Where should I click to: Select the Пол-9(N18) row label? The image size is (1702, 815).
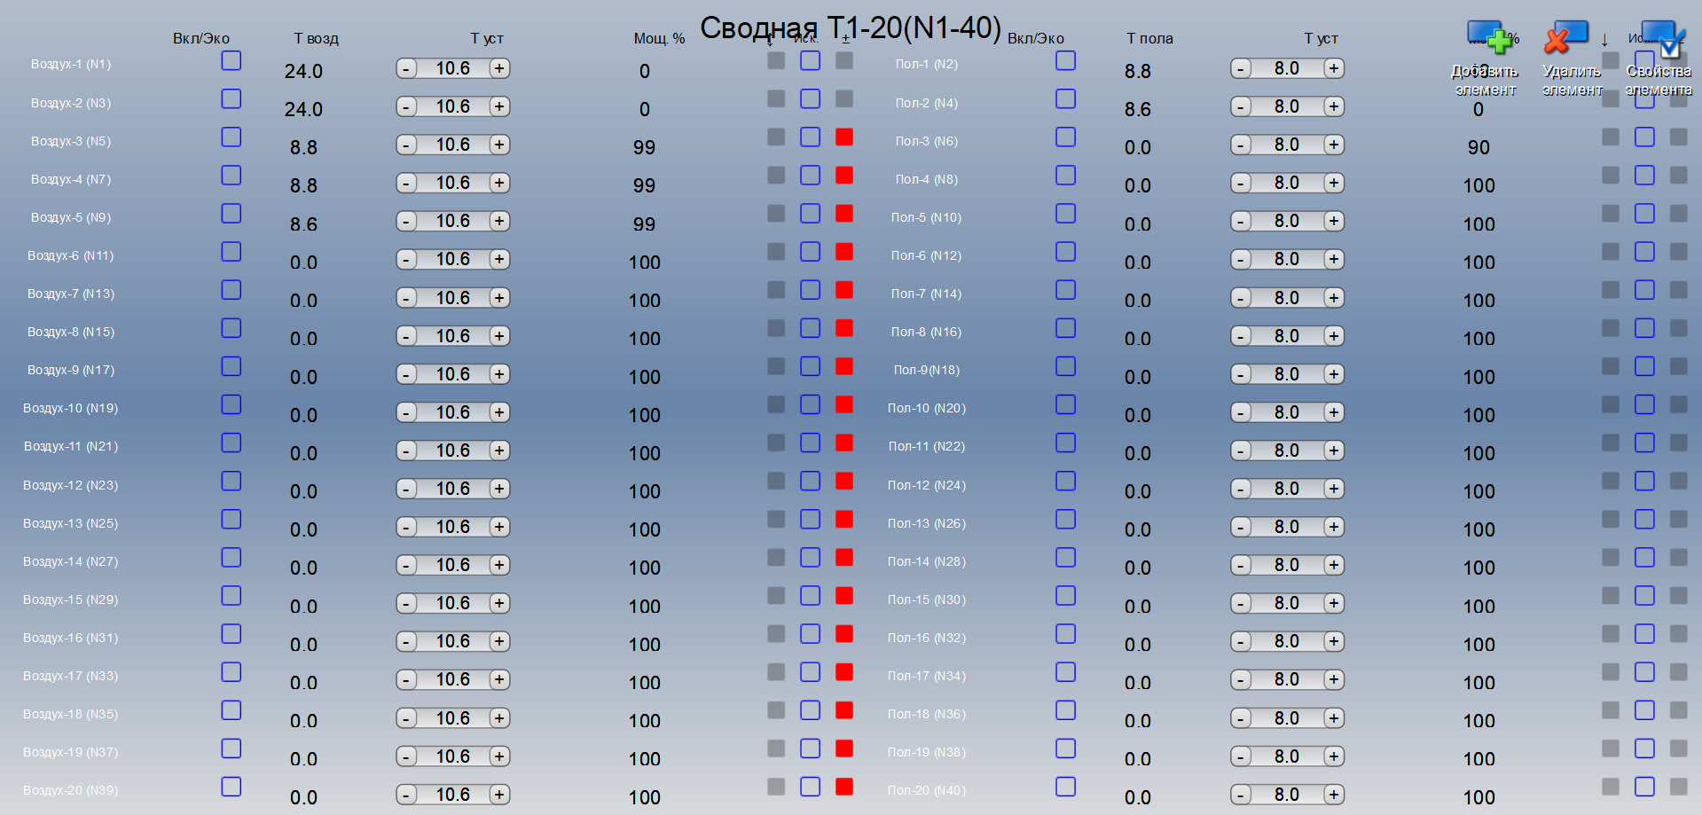(926, 370)
